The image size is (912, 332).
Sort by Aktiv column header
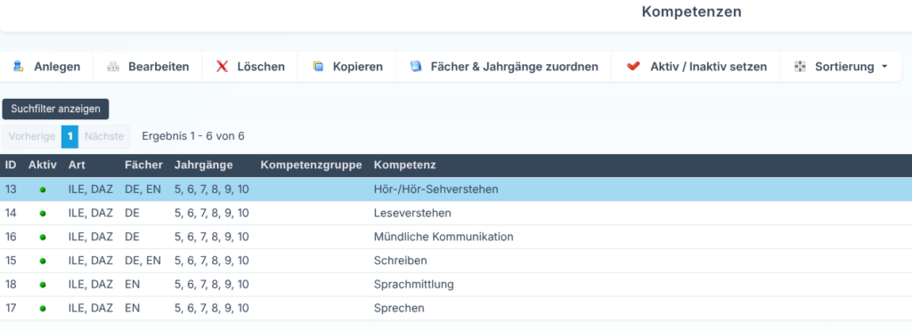click(x=43, y=166)
